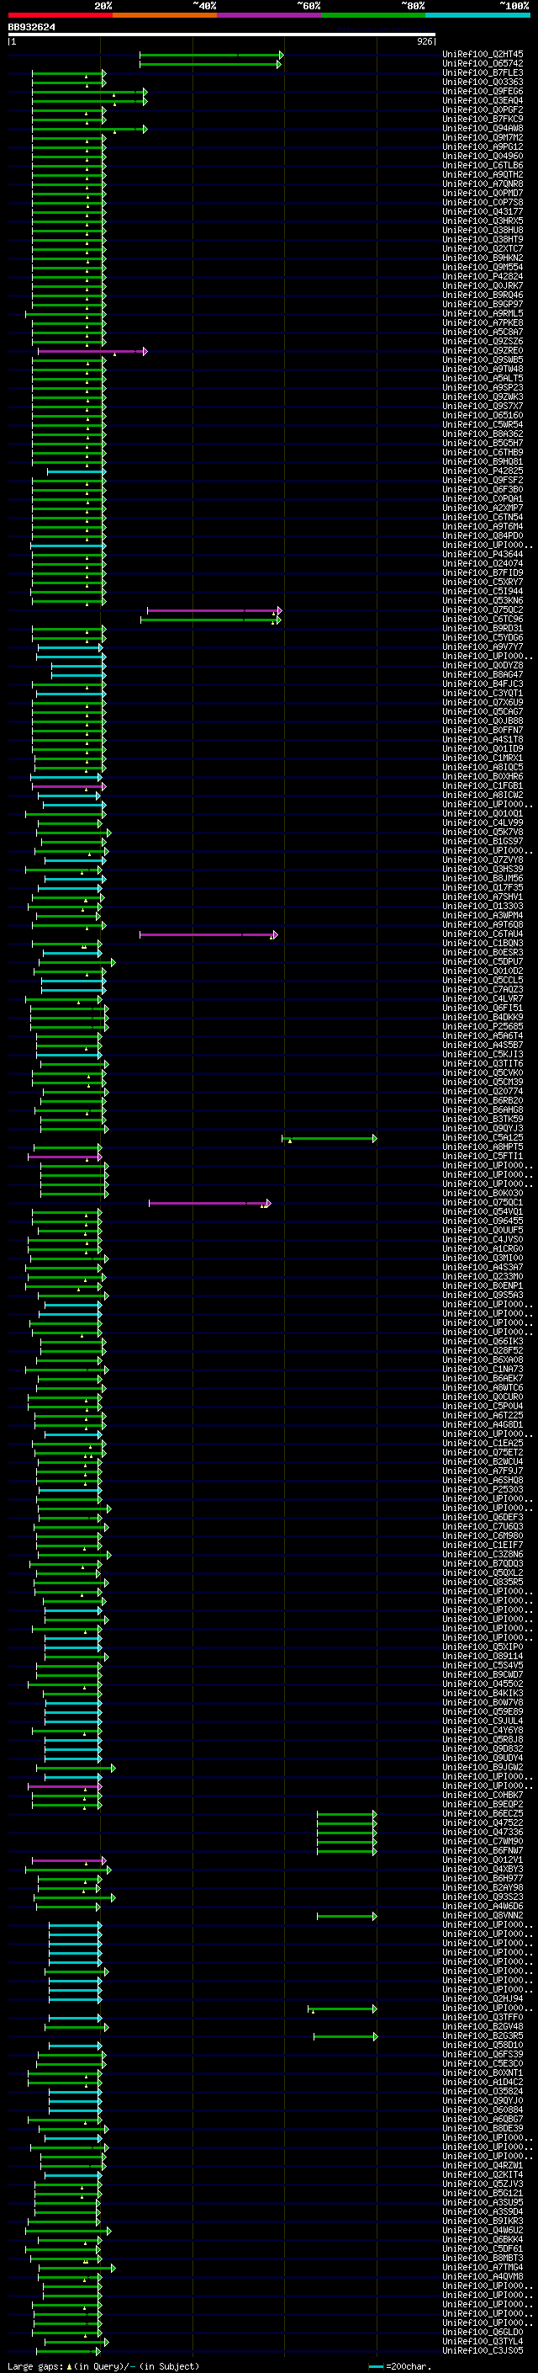Select the UniRef100_C1NA73 hit label
538x2373 pixels.
483,1369
